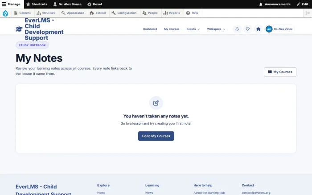The width and height of the screenshot is (312, 195).
Task: Expand the Workspace dropdown menu
Action: click(x=216, y=29)
